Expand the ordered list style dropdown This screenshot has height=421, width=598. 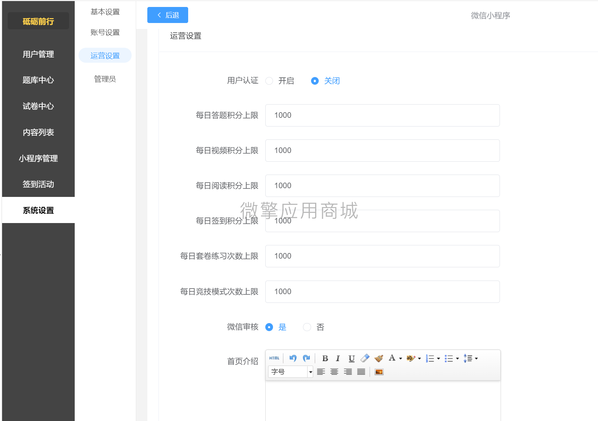coord(438,359)
